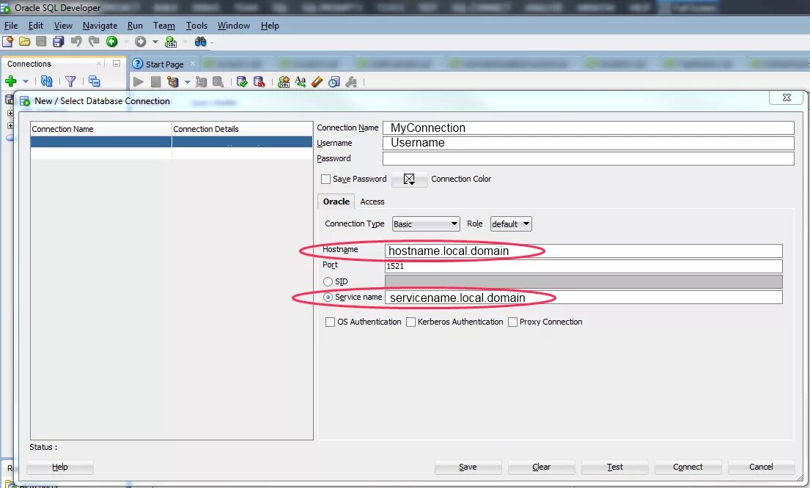Open the dropdown arrow beside Explain Plan
This screenshot has width=810, height=488.
(x=188, y=81)
